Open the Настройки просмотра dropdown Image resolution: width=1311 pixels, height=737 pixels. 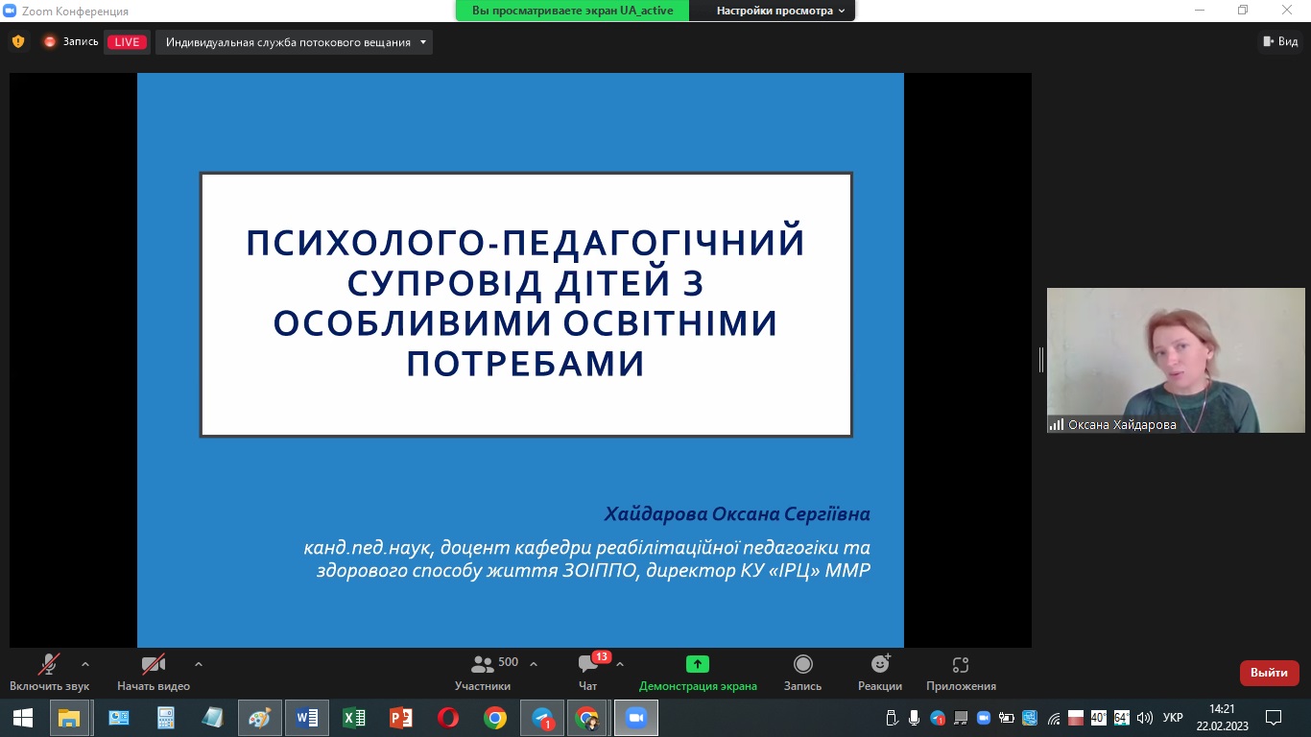[x=780, y=11]
